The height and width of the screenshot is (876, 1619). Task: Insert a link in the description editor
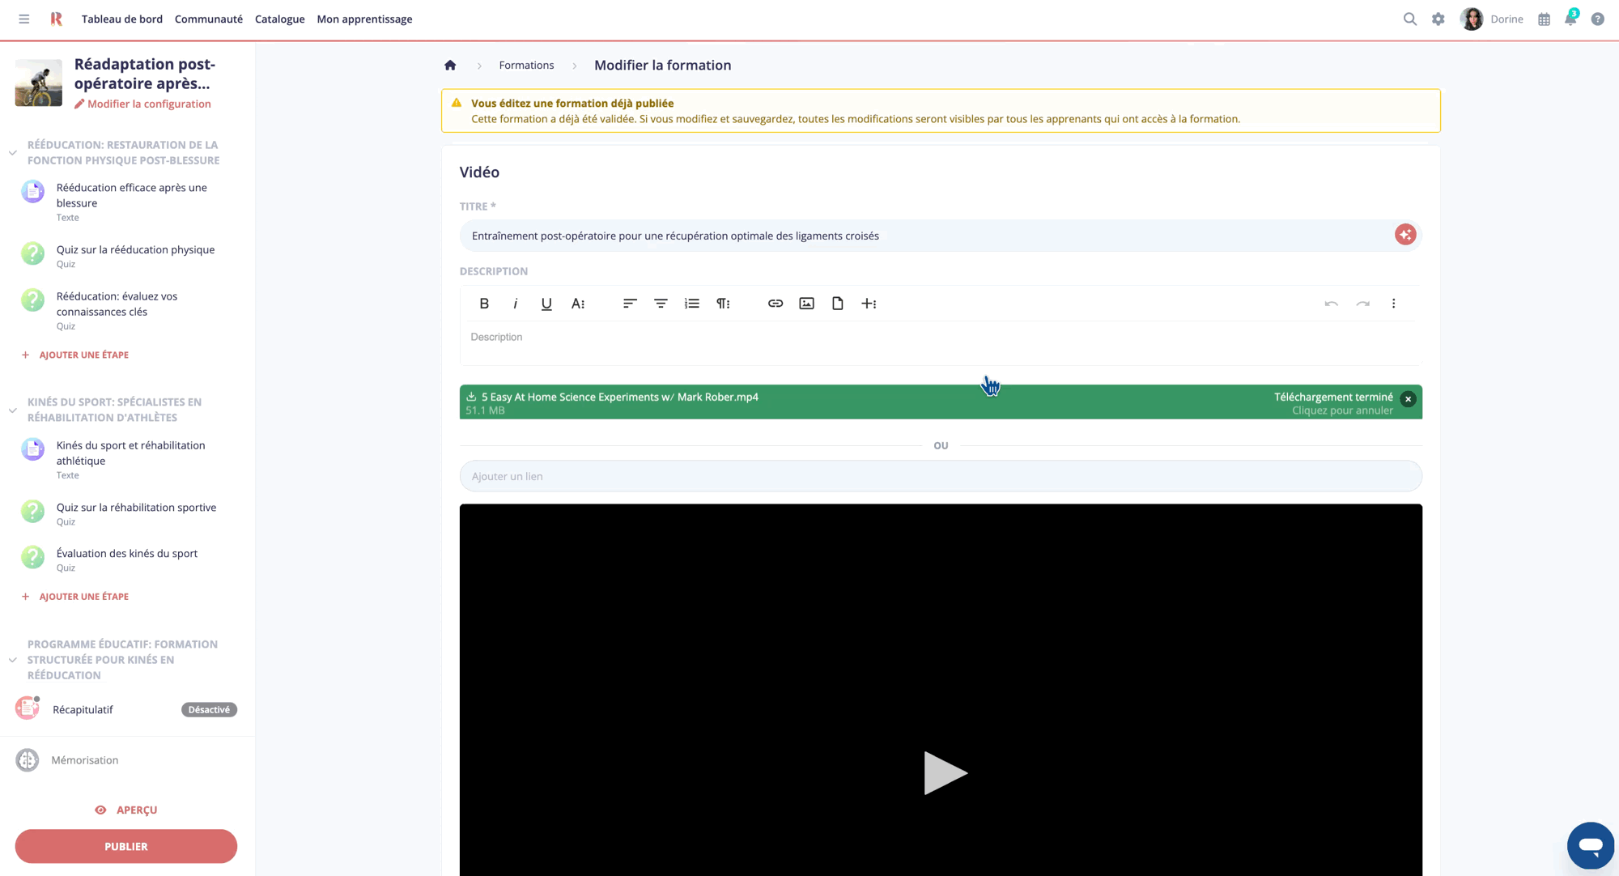coord(775,304)
